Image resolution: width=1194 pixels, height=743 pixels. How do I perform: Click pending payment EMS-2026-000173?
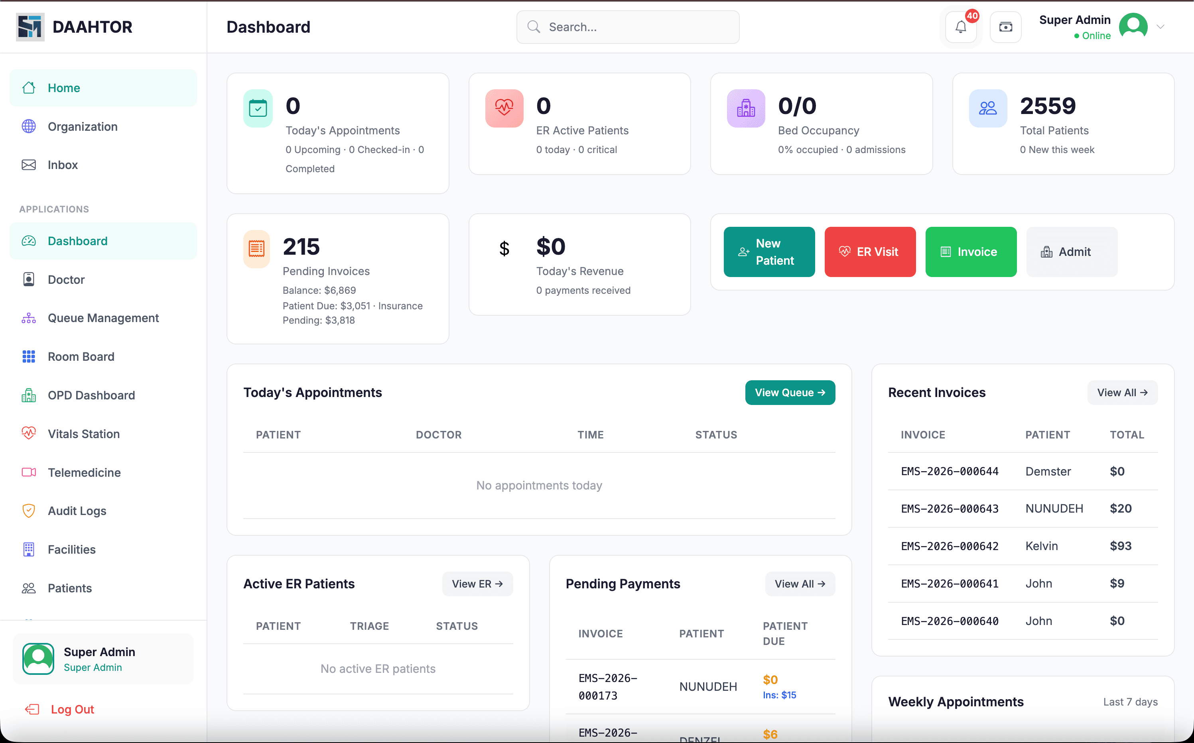[x=608, y=687]
